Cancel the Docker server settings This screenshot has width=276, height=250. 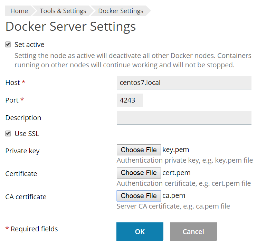coord(193,232)
